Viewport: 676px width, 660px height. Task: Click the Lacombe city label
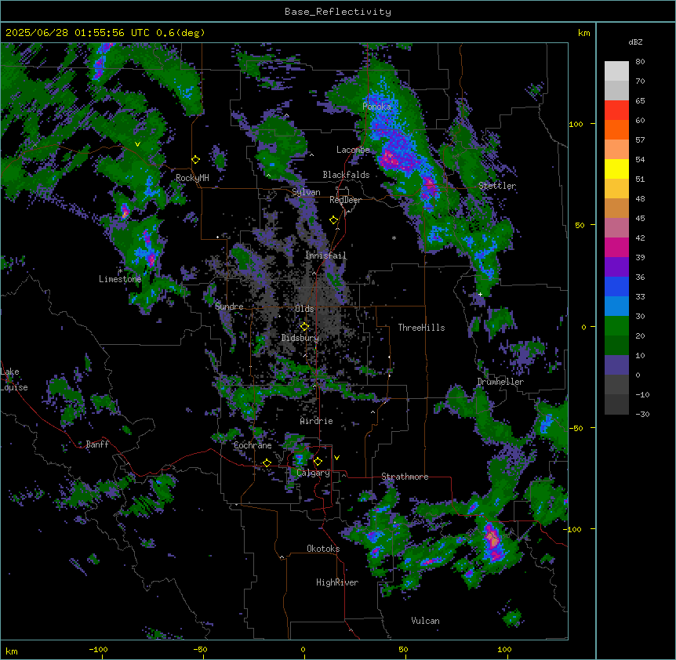pos(353,150)
